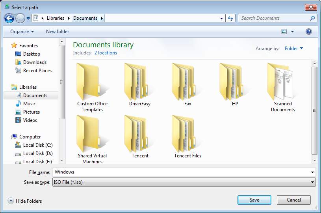
Task: Expand the Arrange by Folder dropdown
Action: (x=294, y=49)
